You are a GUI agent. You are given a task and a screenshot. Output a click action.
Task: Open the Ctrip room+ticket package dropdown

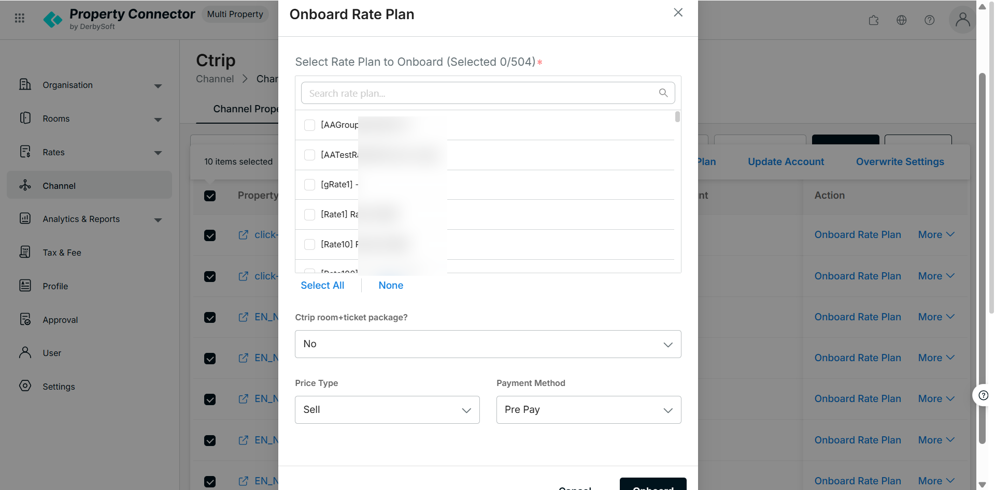tap(488, 344)
